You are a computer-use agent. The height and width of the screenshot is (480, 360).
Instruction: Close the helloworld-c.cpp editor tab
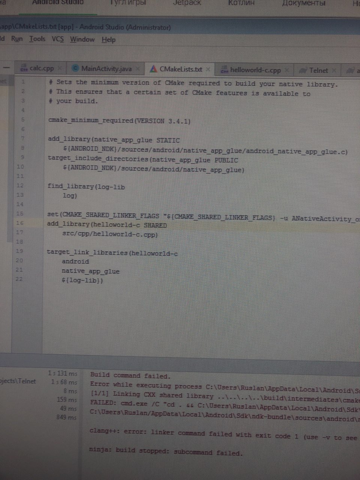[287, 70]
